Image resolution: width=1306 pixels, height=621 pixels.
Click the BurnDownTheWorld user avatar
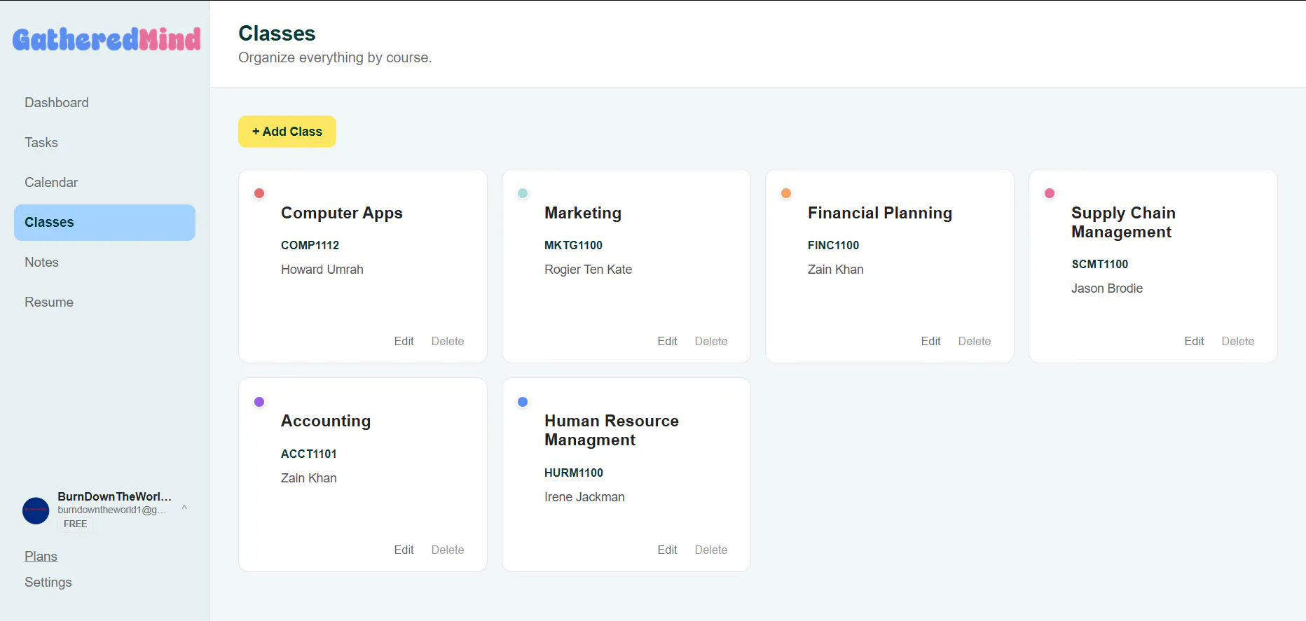[36, 510]
